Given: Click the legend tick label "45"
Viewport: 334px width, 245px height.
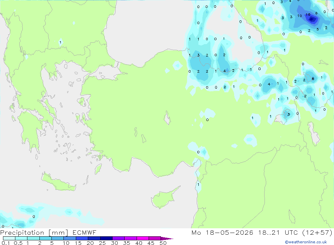Looking at the screenshot, I should click(151, 243).
